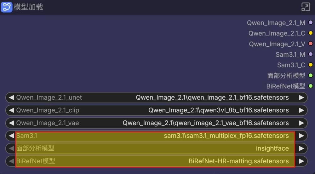Click the Qwen_Image_2.1_M purple output dot
This screenshot has width=315, height=174.
click(311, 22)
